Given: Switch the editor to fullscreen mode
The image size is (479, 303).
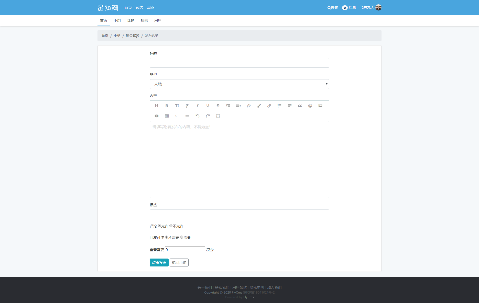Looking at the screenshot, I should point(218,116).
